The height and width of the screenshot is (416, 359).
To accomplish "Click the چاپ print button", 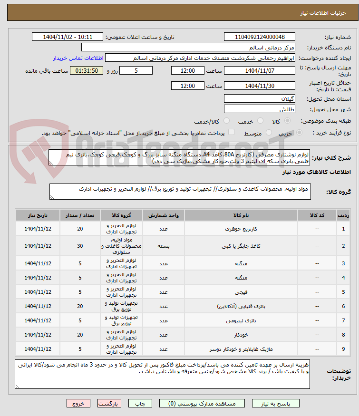I will pos(140,404).
